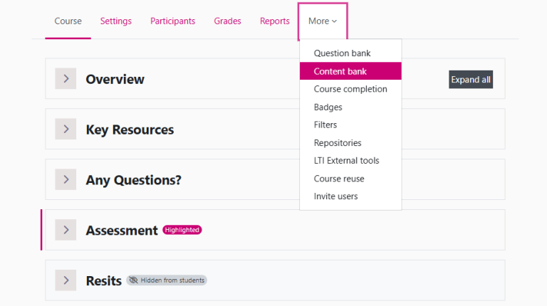Switch to the Course tab
This screenshot has width=547, height=306.
point(68,21)
